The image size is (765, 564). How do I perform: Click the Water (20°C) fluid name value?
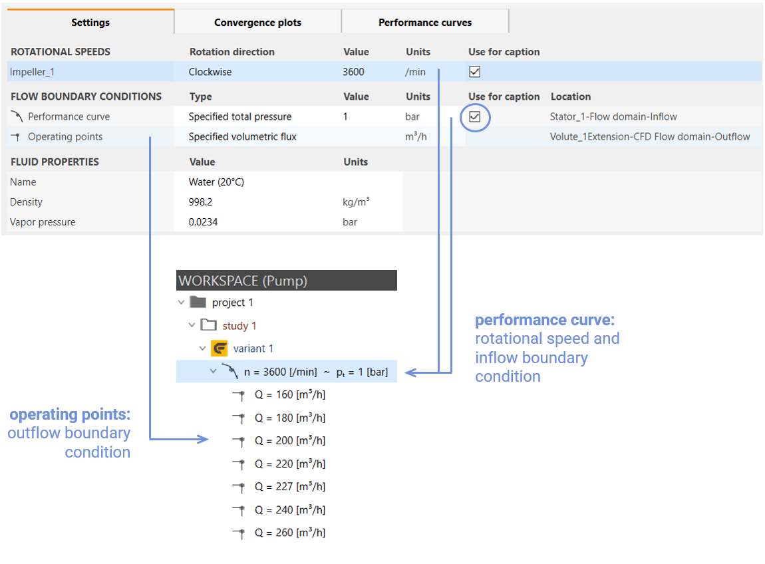pos(216,182)
